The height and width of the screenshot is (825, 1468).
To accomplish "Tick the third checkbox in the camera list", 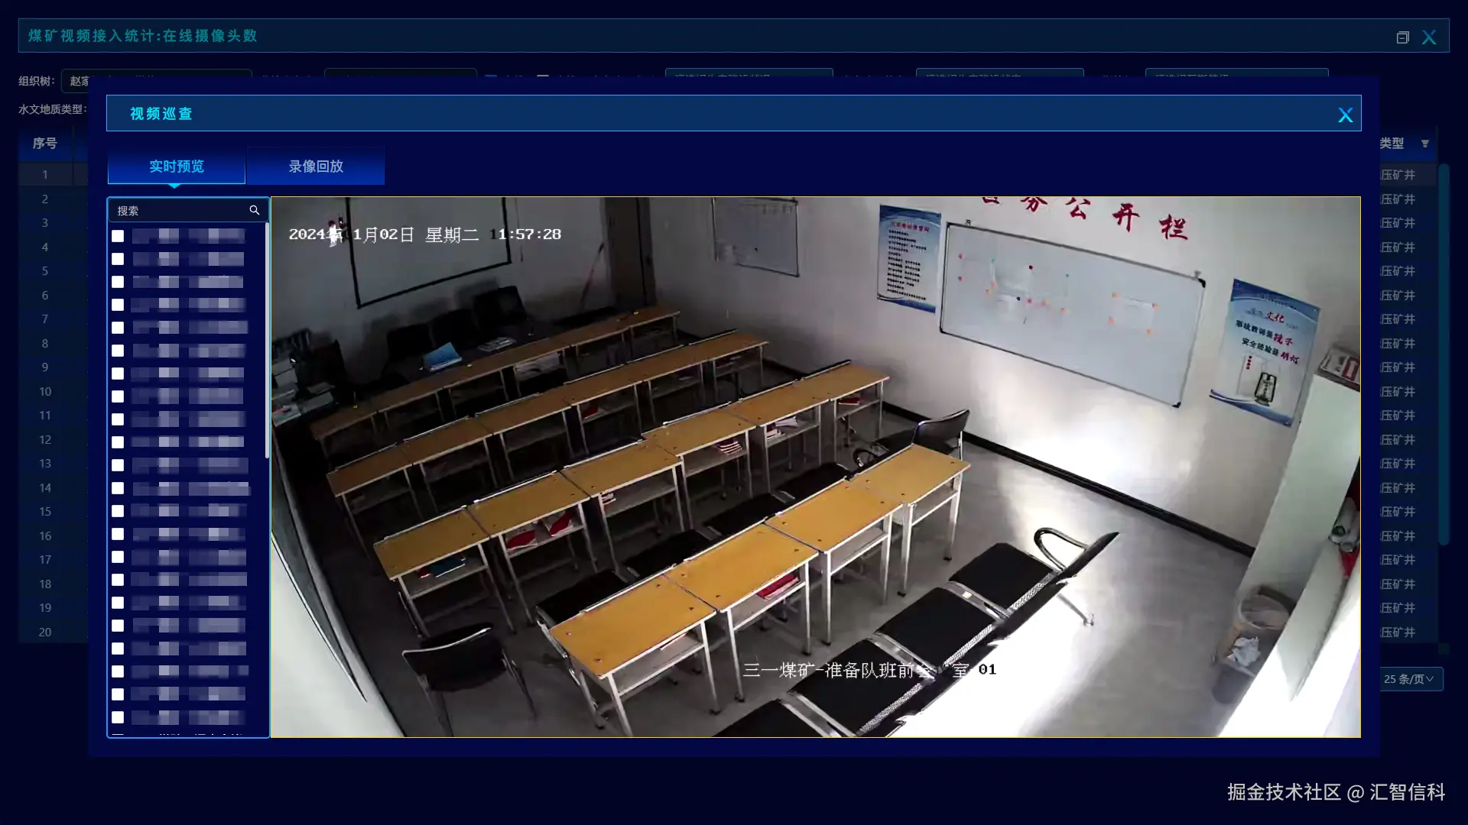I will [x=118, y=282].
